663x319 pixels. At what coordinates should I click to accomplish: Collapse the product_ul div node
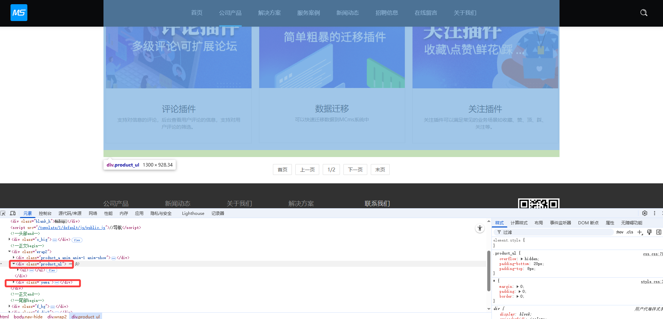pyautogui.click(x=14, y=264)
